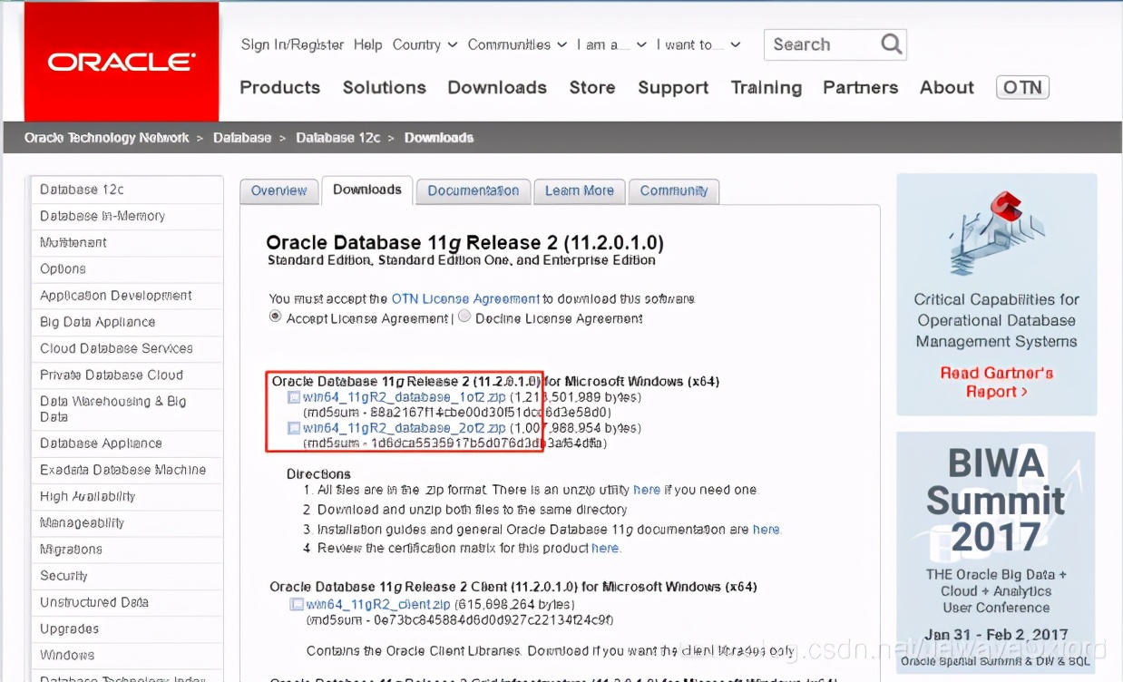
Task: Click 'Read Gartner's Report' link
Action: point(996,382)
